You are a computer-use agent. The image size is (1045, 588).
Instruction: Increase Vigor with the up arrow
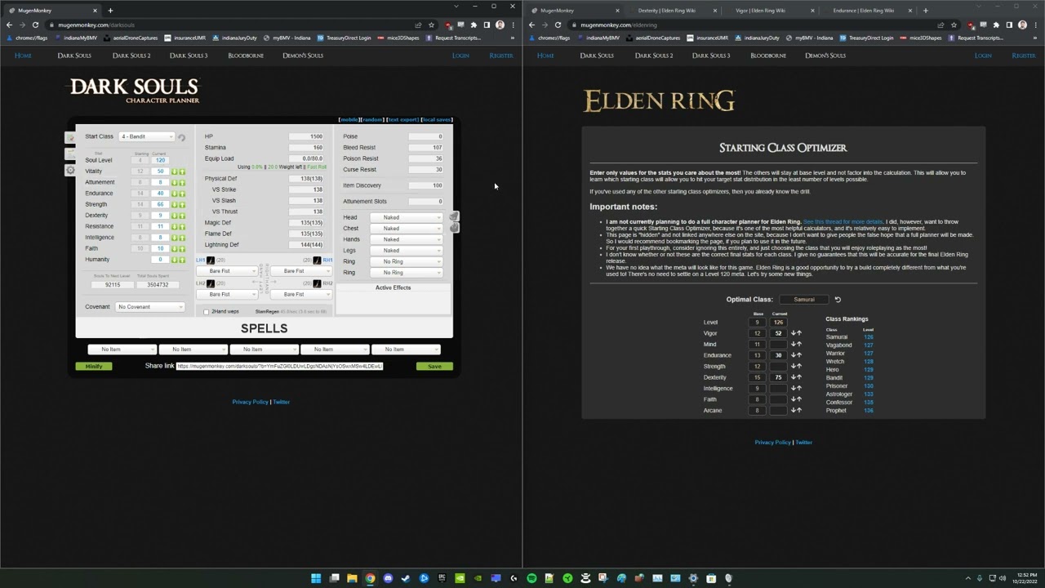point(799,333)
